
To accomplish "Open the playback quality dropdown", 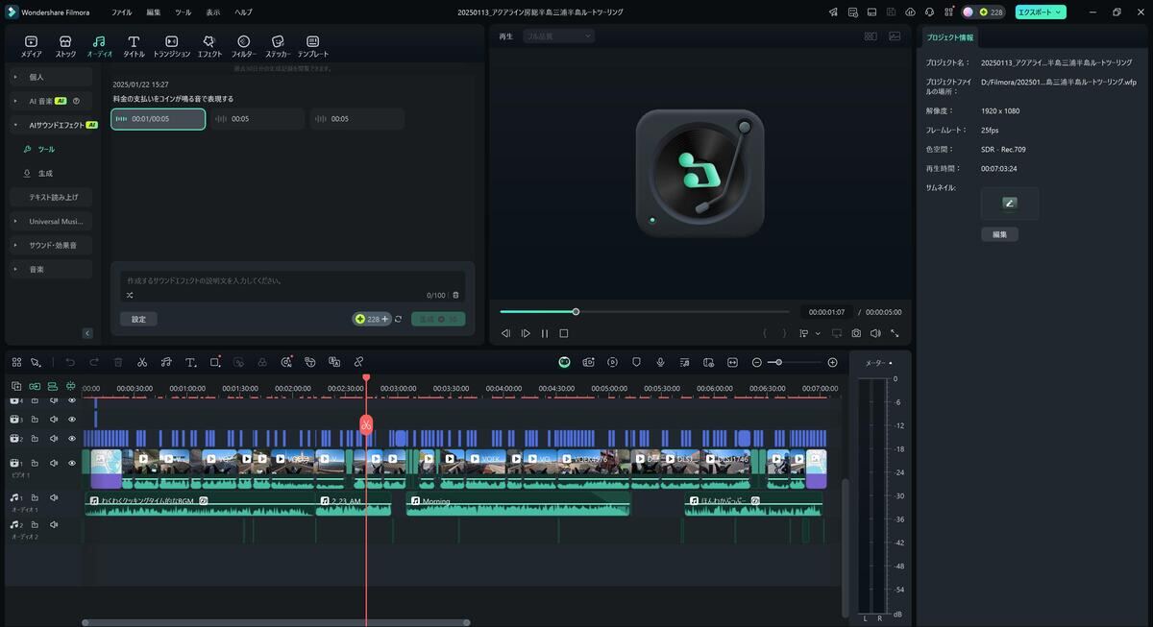I will click(x=558, y=36).
